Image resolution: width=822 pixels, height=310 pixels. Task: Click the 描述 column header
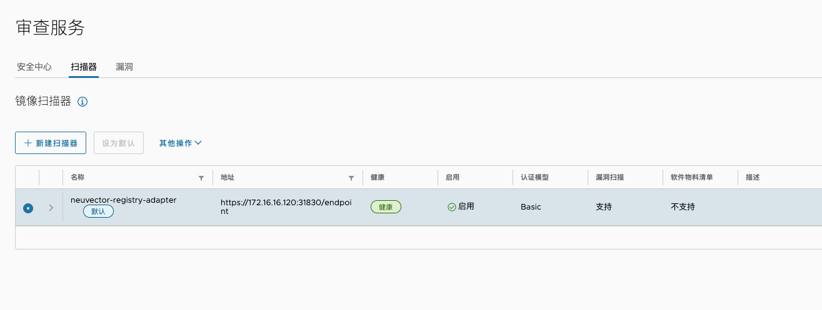[x=752, y=177]
